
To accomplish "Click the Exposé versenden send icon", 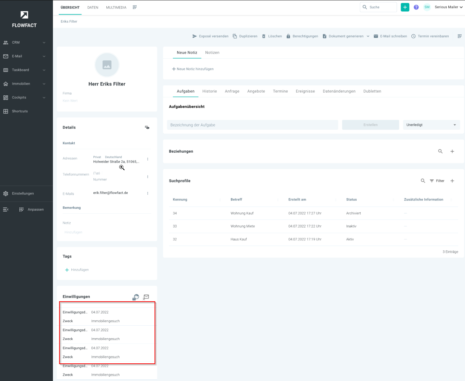I will (195, 36).
